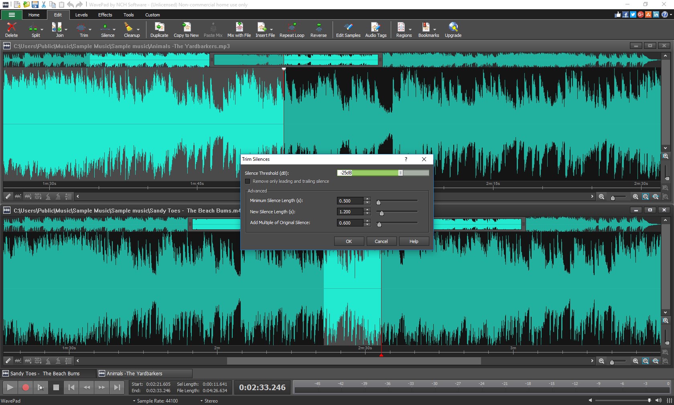
Task: Open the Stereo channel dropdown
Action: pyautogui.click(x=209, y=401)
